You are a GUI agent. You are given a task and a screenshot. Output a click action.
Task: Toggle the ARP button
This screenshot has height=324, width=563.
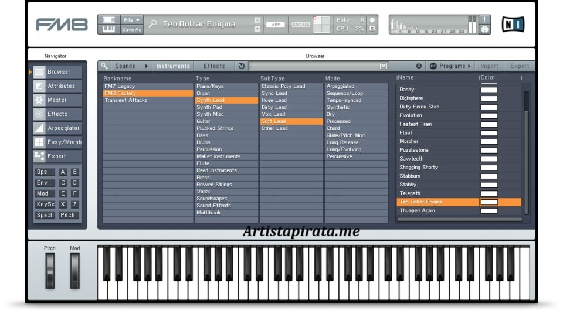276,25
